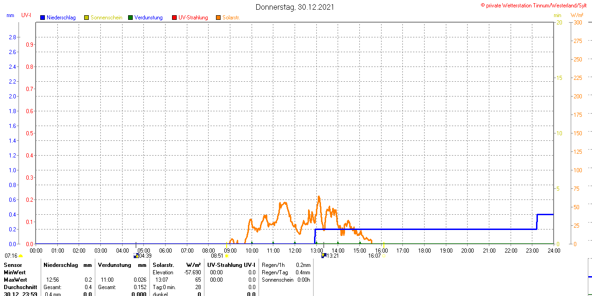Click the 12:00 time axis label
Image resolution: width=592 pixels, height=296 pixels.
(x=295, y=250)
